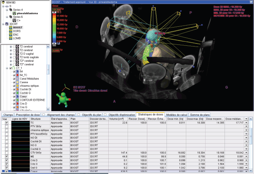Screen dimensions: 254x174
Task: Tick the T2 D sagital image checkbox
Action: pos(14,54)
